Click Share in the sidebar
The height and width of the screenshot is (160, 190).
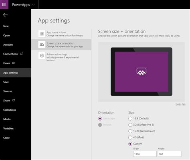coord(6,101)
